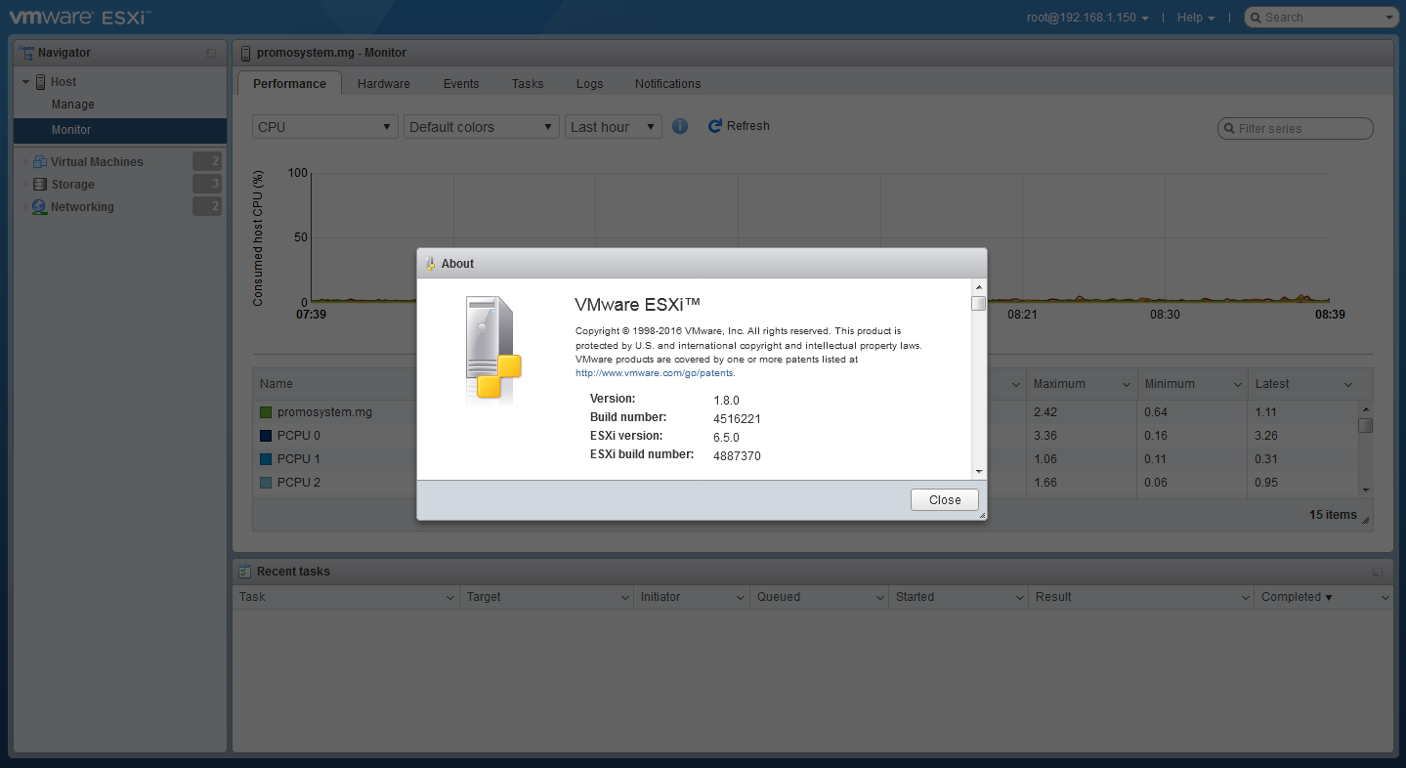Click the green promosystem.mg color swatch
The height and width of the screenshot is (768, 1406).
point(266,412)
